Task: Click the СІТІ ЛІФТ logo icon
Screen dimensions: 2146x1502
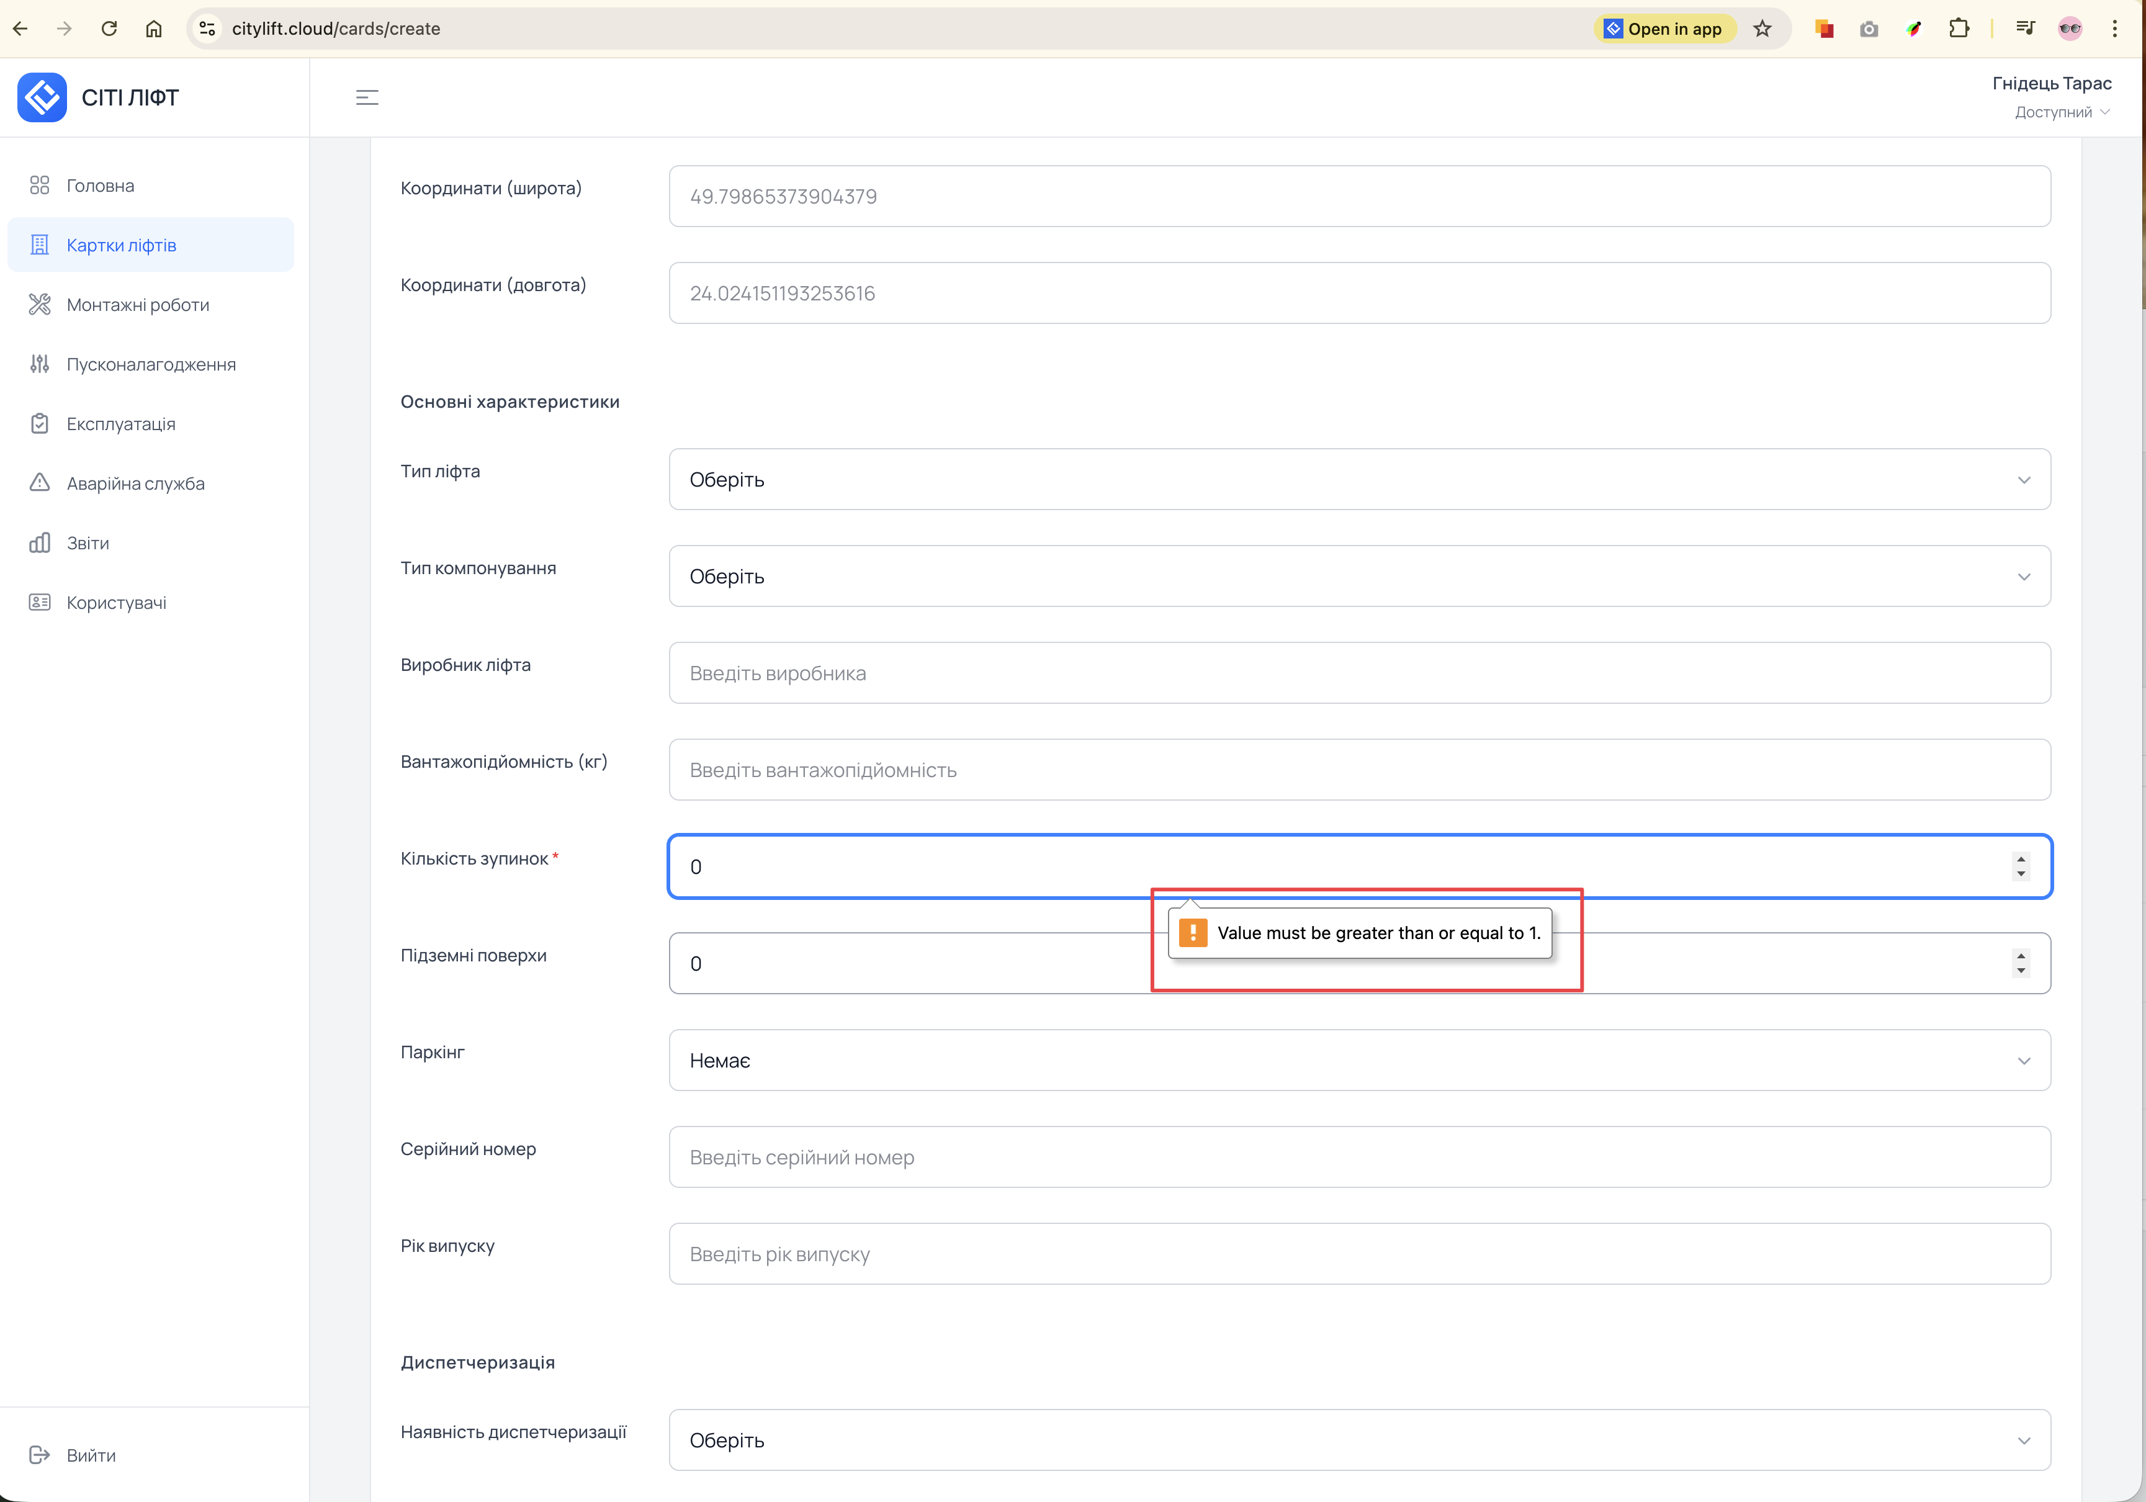Action: point(42,97)
